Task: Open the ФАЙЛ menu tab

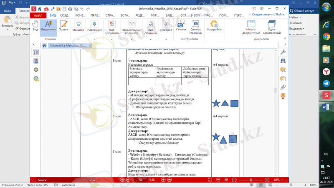Action: [x=38, y=15]
